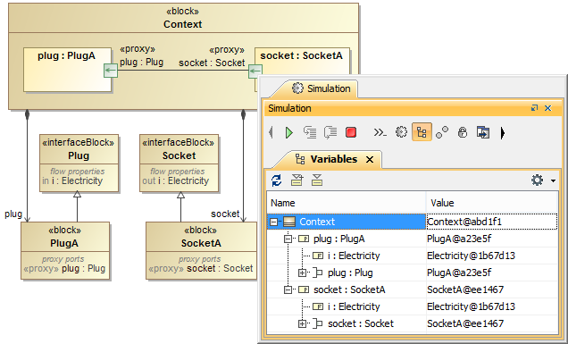Click the proxy port on socket : SocketA

pyautogui.click(x=255, y=71)
